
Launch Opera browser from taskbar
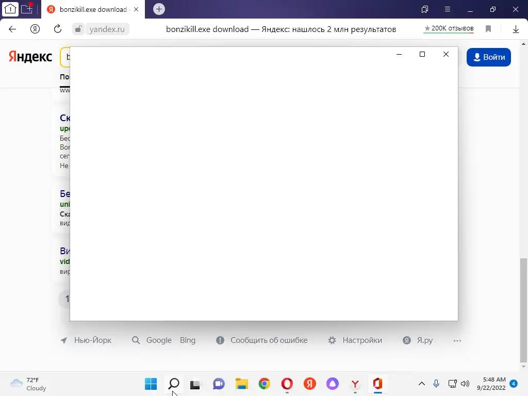pos(287,384)
